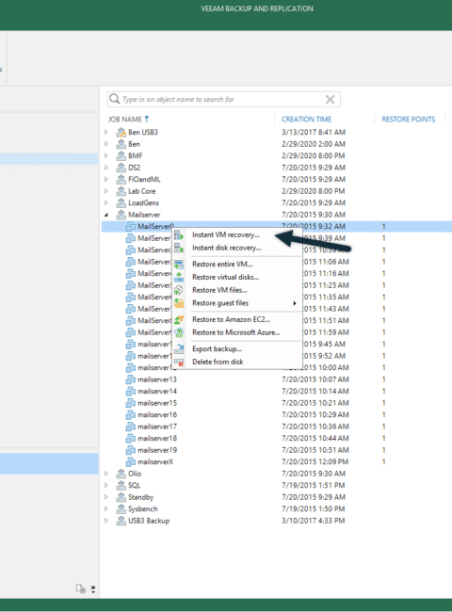Select the mailserver14 backup row

click(x=276, y=391)
